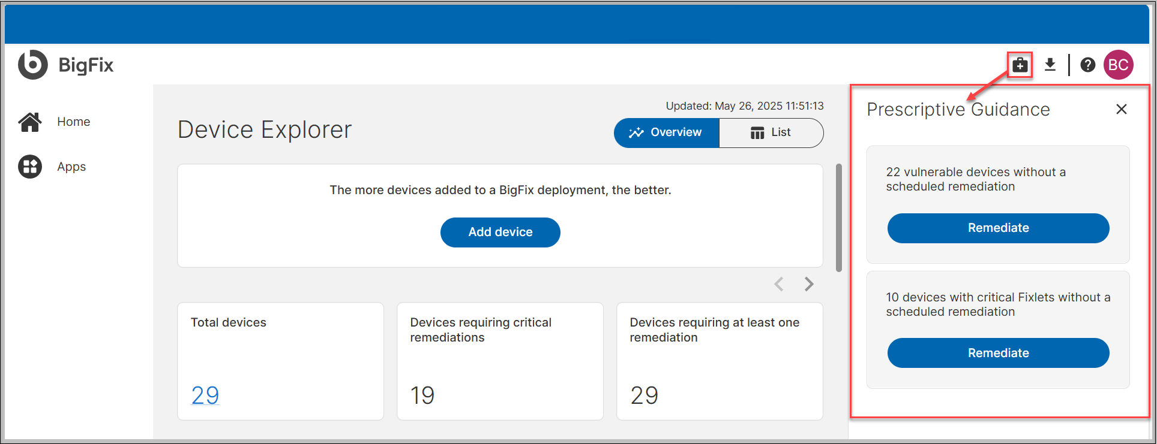Click the BigFix logo icon
This screenshot has height=444, width=1157.
pyautogui.click(x=32, y=65)
